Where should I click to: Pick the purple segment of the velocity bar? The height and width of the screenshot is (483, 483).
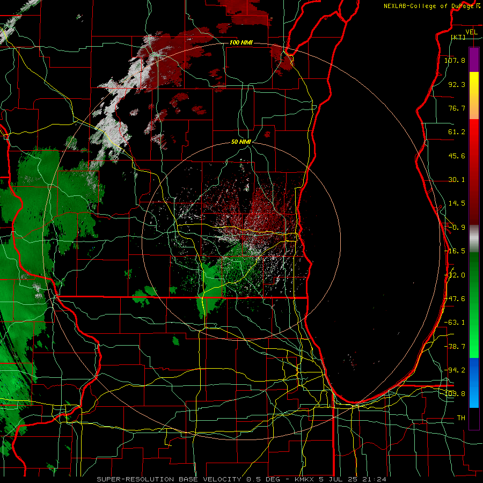(474, 60)
